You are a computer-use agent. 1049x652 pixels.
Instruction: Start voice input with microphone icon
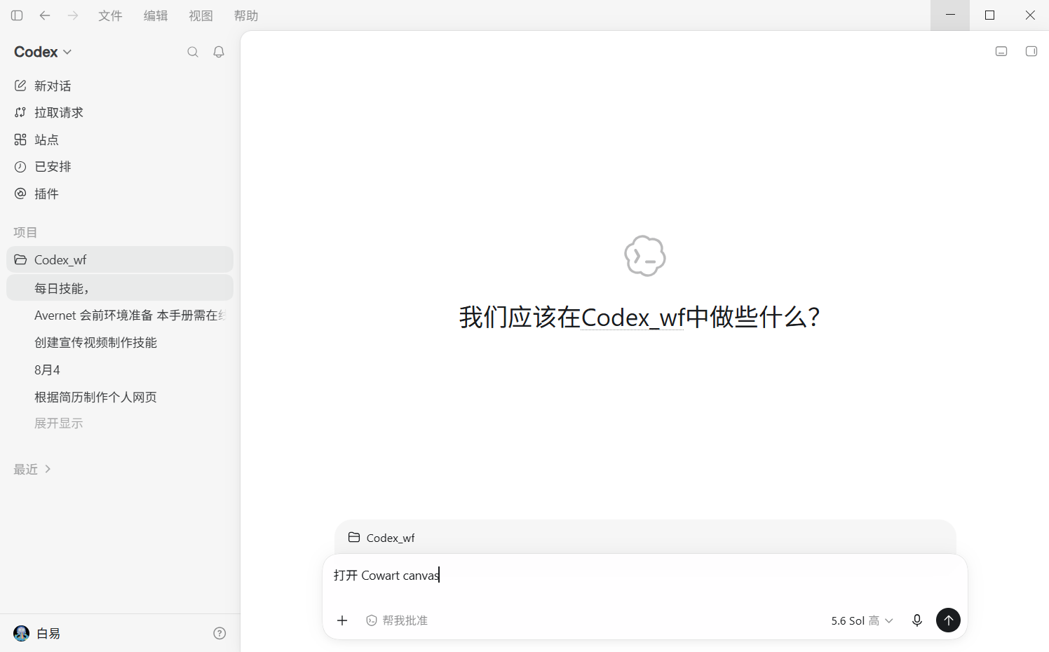click(917, 620)
